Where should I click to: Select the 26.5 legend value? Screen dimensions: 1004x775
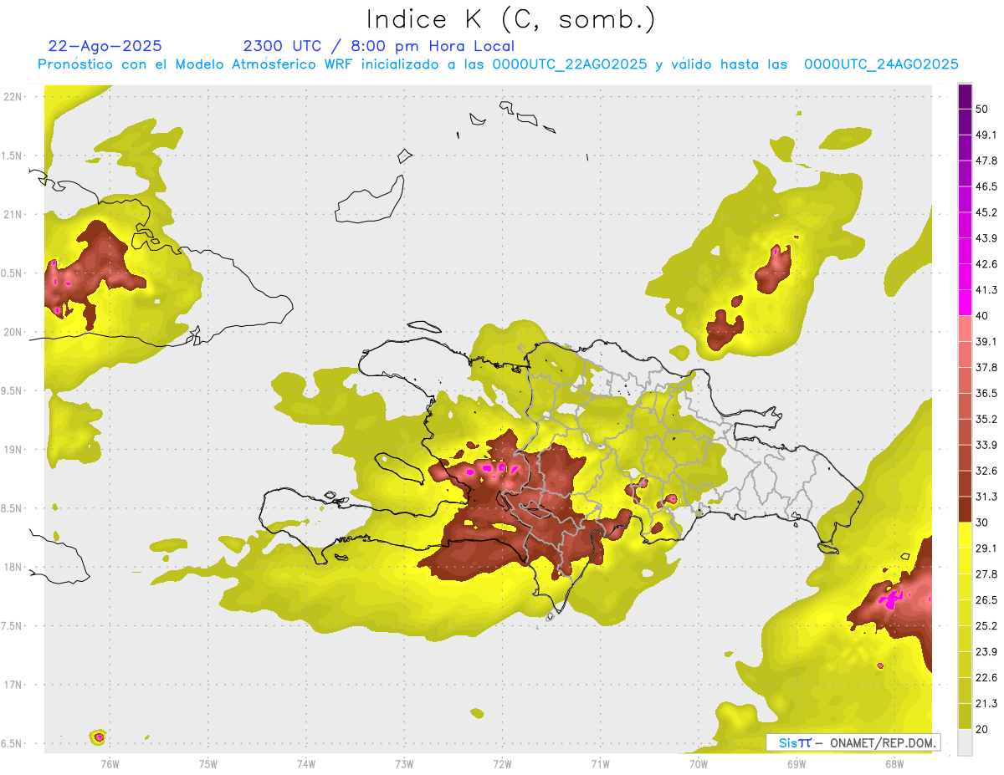click(987, 599)
